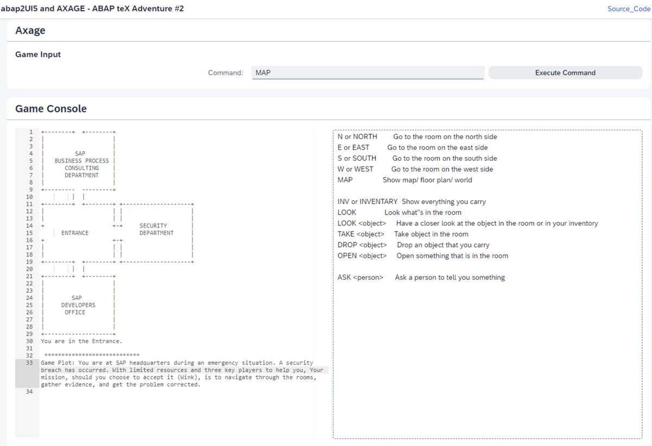Click the 'Game Input' heading
This screenshot has height=446, width=652.
pyautogui.click(x=38, y=55)
